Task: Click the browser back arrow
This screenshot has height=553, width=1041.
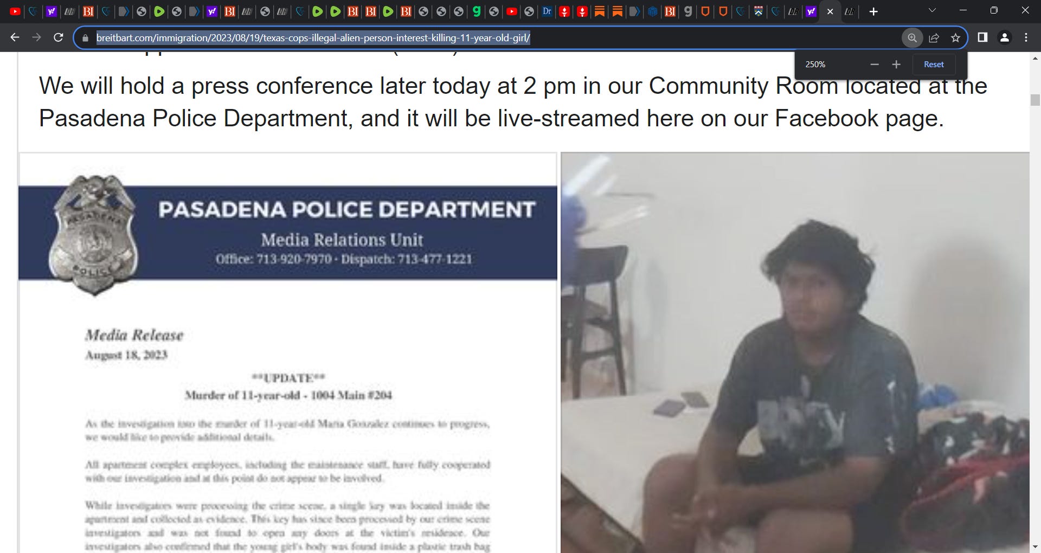Action: tap(15, 37)
